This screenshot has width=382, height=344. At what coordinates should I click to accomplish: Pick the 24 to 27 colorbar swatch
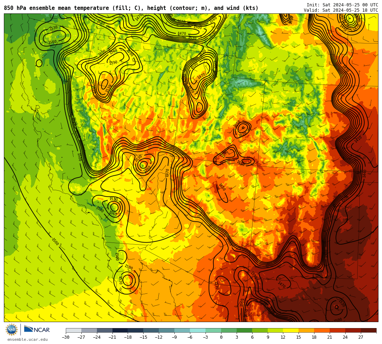coord(353,330)
